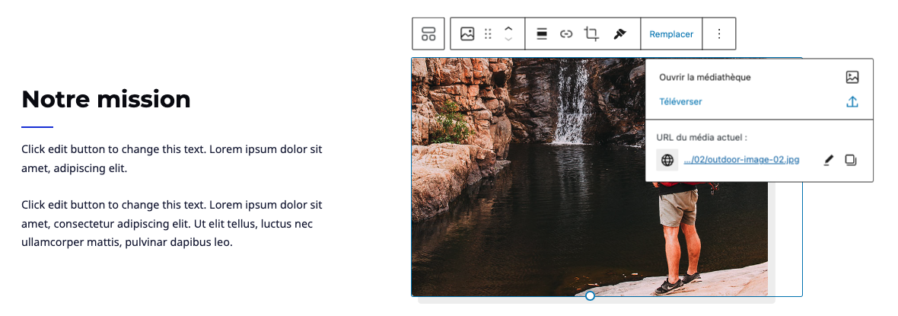Click the block drag handle dots
The height and width of the screenshot is (316, 898).
[489, 34]
